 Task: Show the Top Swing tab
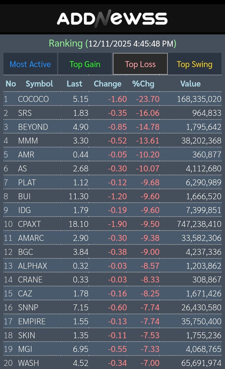(195, 64)
